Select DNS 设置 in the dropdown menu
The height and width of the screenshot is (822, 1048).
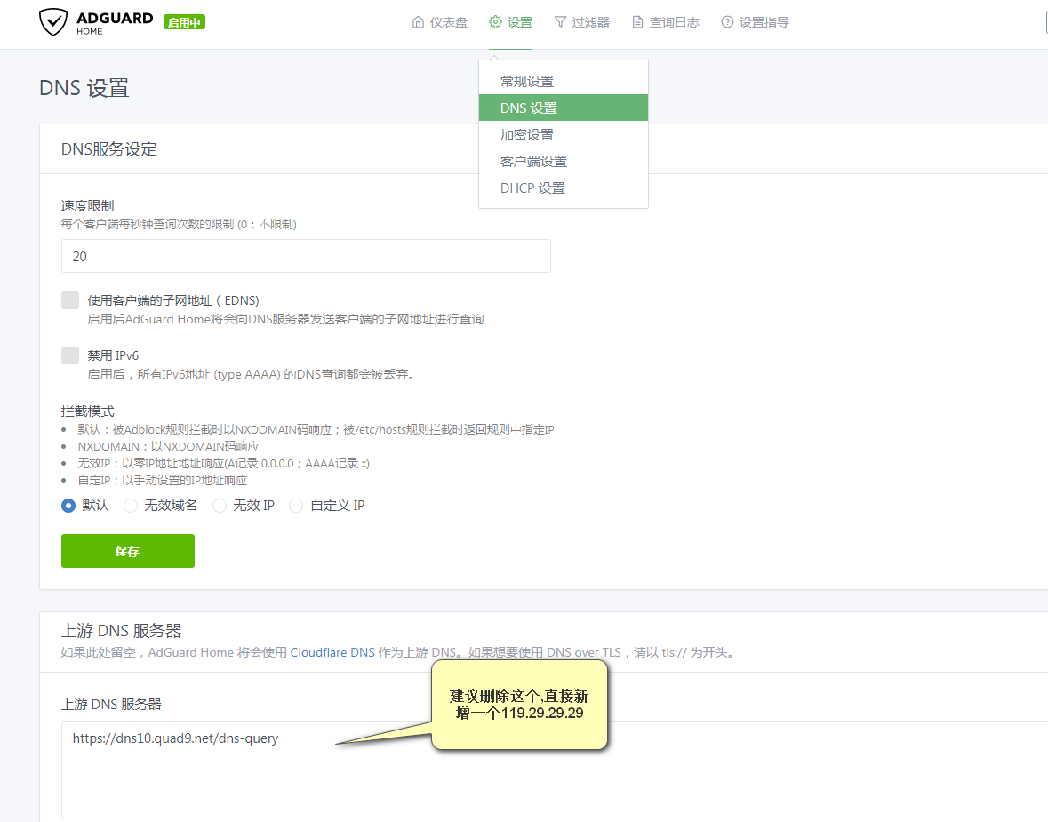coord(529,108)
